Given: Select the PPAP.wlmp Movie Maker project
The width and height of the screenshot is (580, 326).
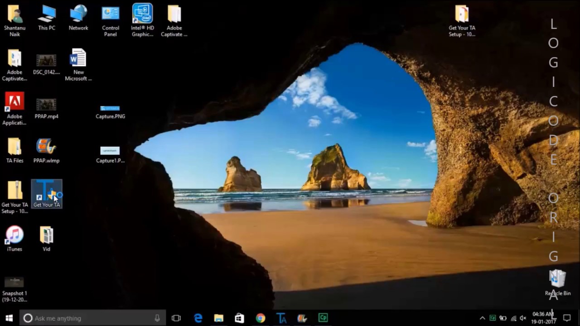Looking at the screenshot, I should [x=46, y=150].
